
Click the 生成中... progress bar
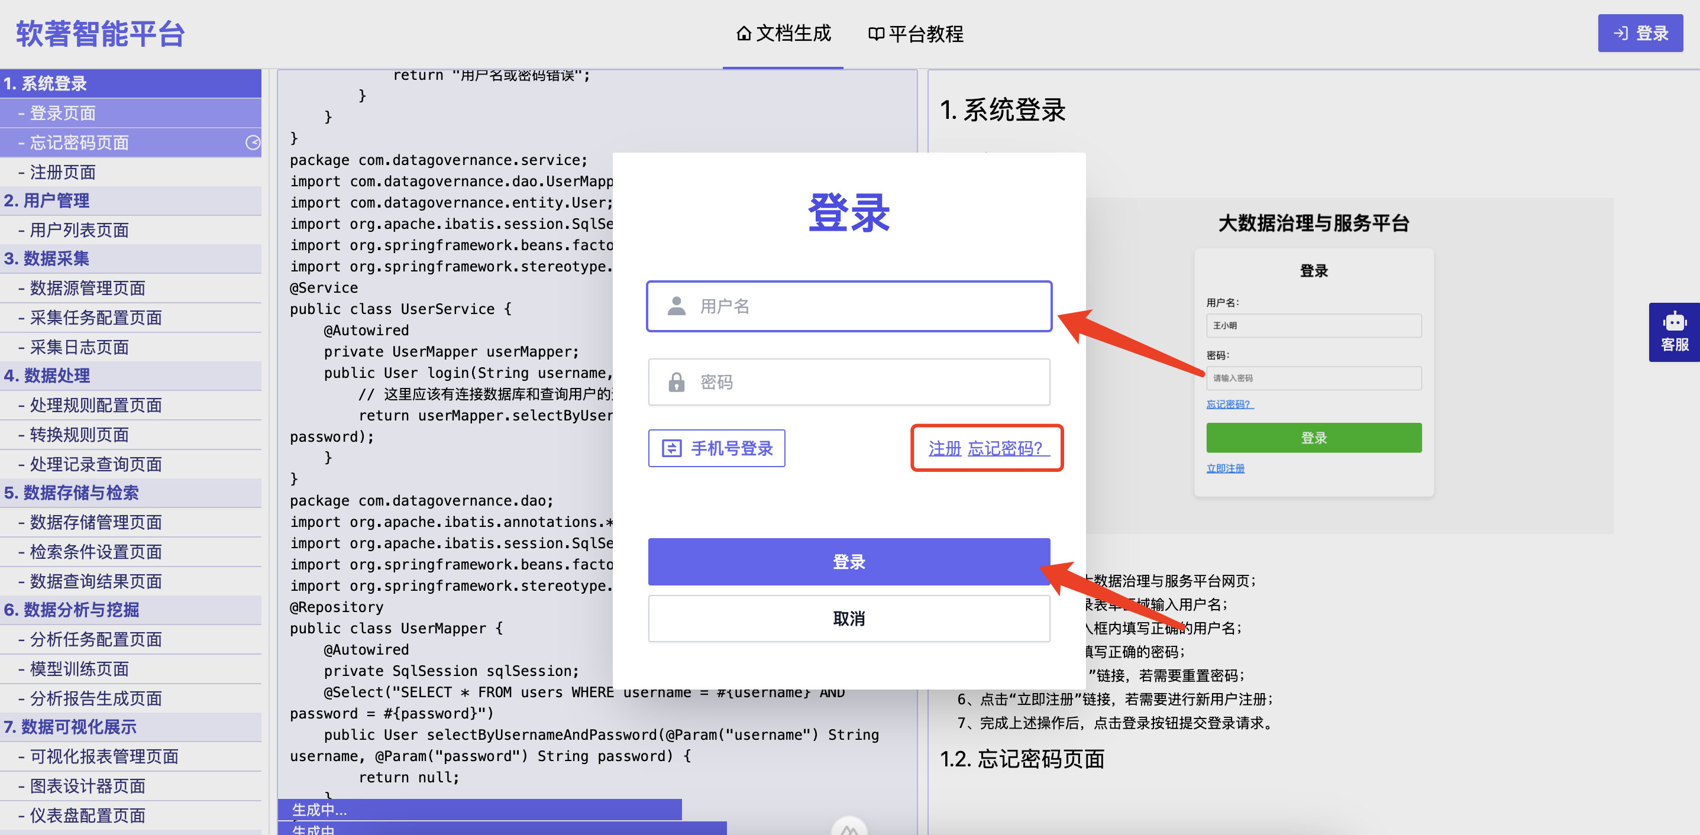(479, 810)
